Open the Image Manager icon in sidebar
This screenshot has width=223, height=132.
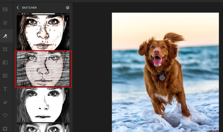point(5,9)
